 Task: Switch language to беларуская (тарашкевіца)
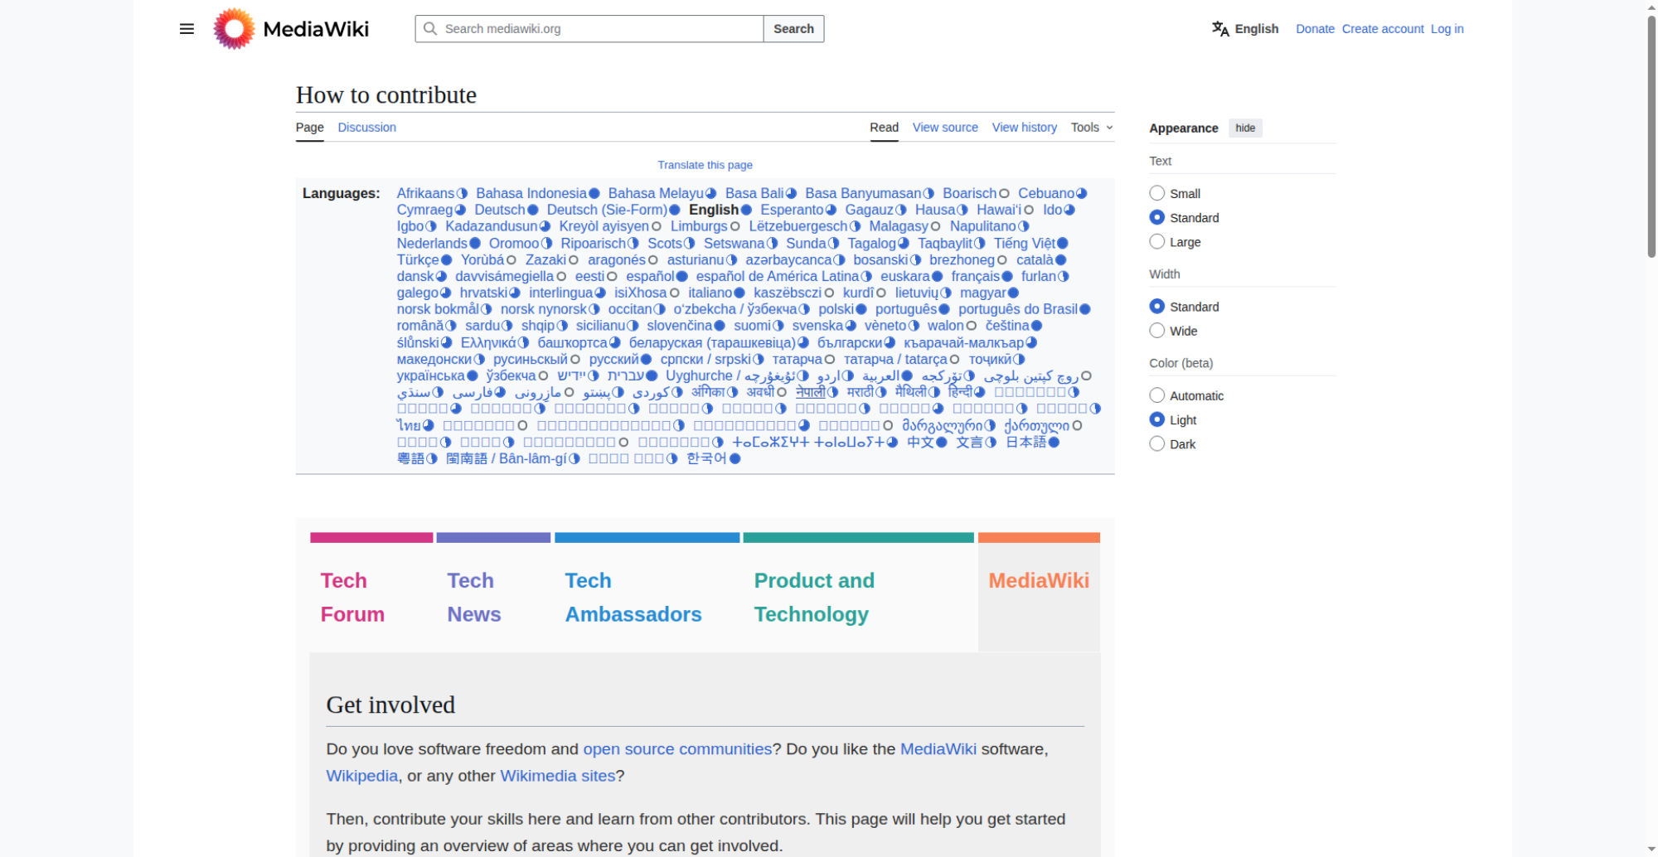(712, 342)
